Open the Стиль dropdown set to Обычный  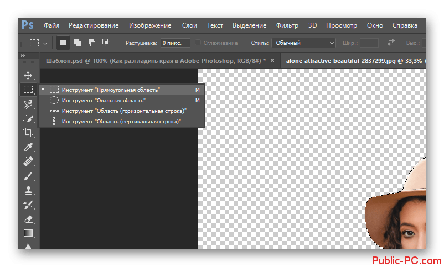coord(304,43)
